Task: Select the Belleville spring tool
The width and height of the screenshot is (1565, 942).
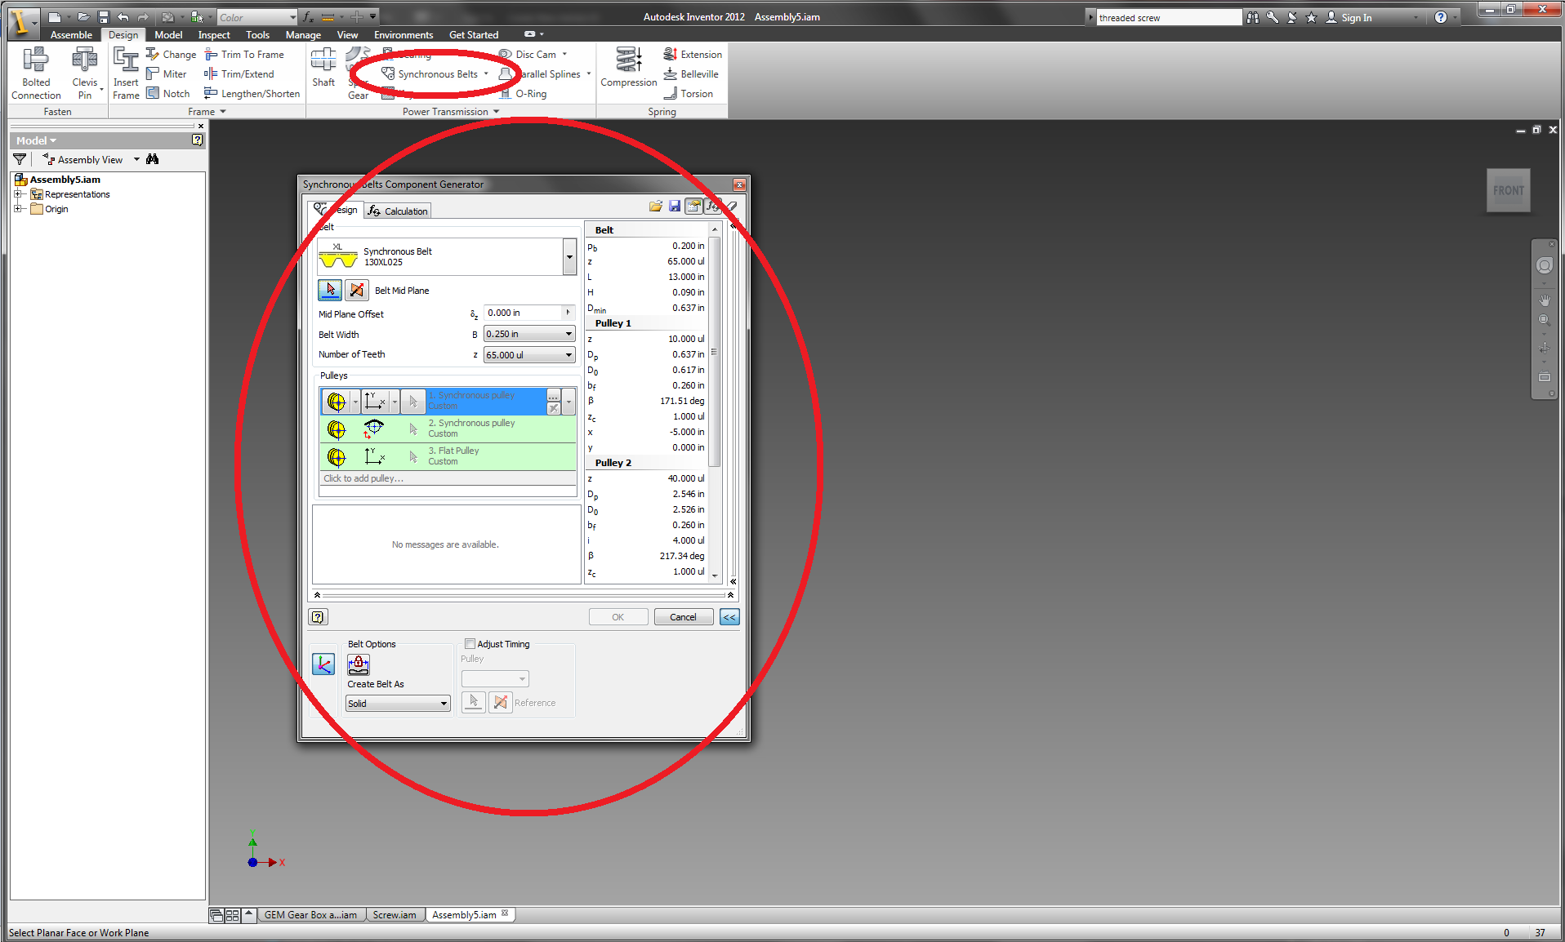Action: point(691,74)
